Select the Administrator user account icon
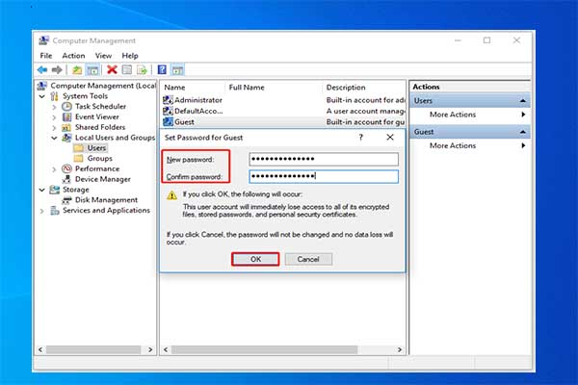Screen dimensions: 578x385 (168, 99)
